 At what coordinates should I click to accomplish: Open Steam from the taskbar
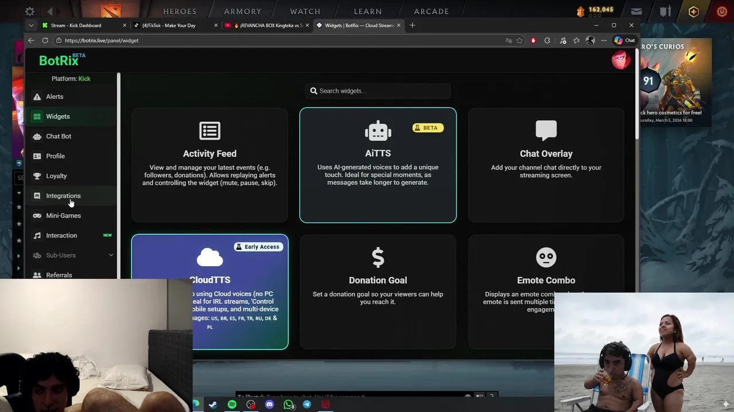(x=213, y=405)
